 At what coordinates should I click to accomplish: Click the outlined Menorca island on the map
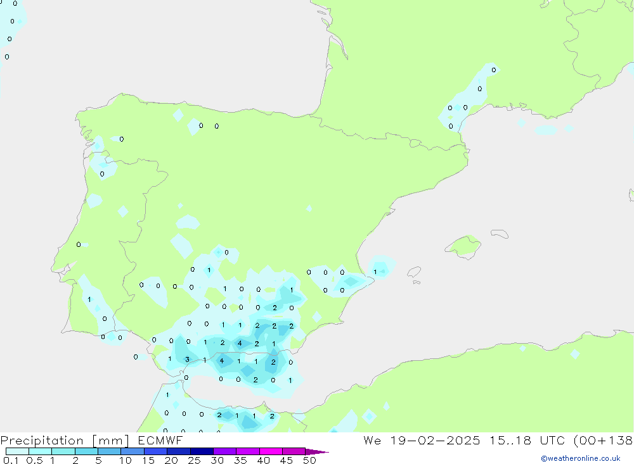500,234
